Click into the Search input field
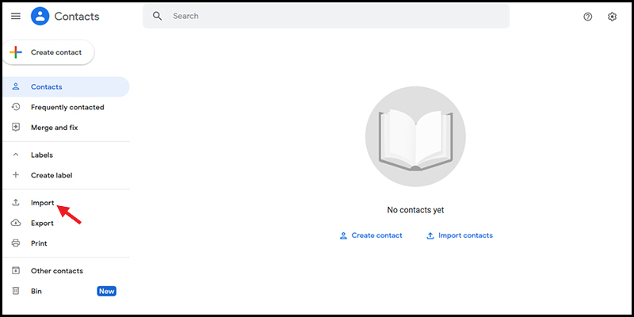Image resolution: width=634 pixels, height=317 pixels. (326, 16)
